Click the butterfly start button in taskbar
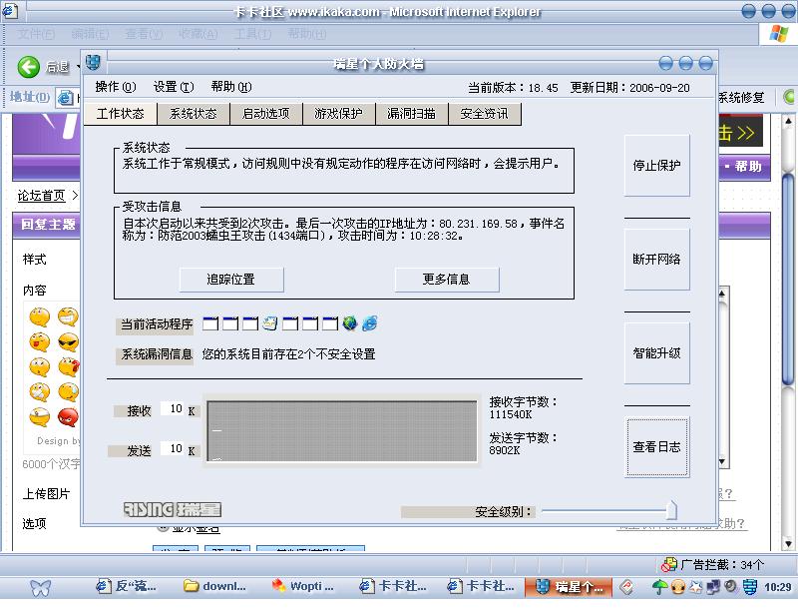798x613 pixels. click(41, 587)
